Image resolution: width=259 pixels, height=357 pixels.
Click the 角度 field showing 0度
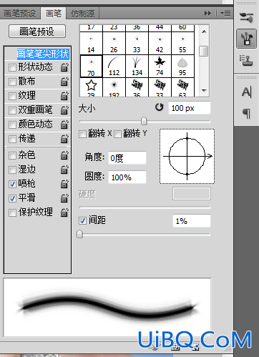click(x=127, y=158)
